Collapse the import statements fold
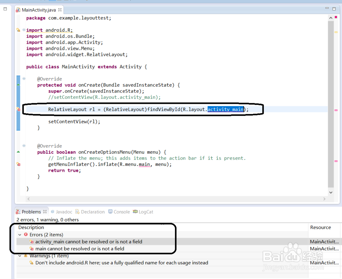This screenshot has width=342, height=279. point(24,30)
